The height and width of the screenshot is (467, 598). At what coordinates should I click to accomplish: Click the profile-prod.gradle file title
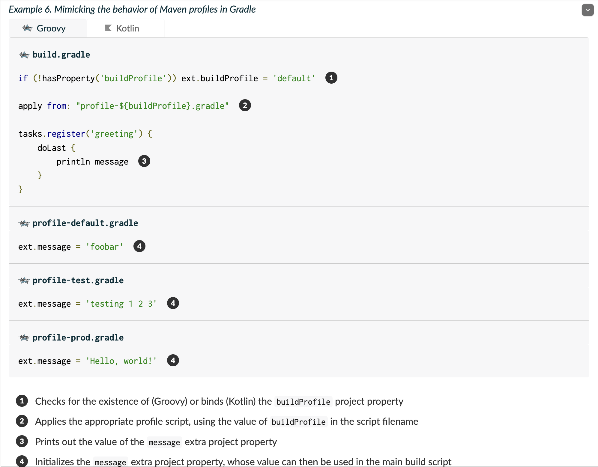(x=78, y=338)
